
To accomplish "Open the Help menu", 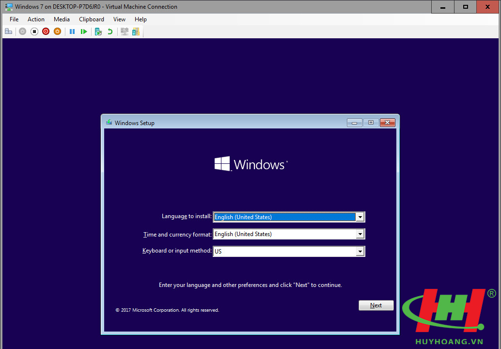I will coord(141,19).
